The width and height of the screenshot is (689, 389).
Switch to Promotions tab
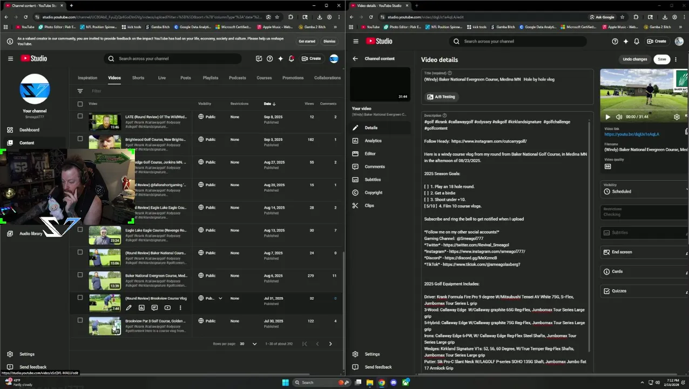click(293, 78)
